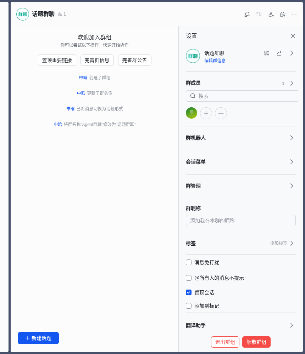Image resolution: width=305 pixels, height=354 pixels.
Task: Click the 群成员 count number 1
Action: (283, 84)
